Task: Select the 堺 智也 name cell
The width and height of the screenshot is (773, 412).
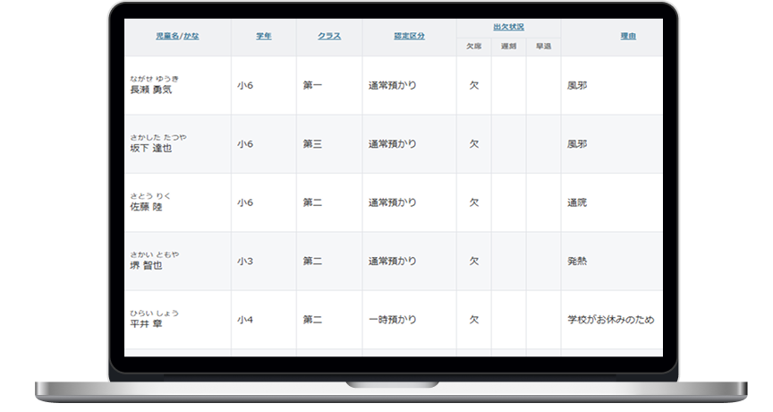Action: pos(146,266)
